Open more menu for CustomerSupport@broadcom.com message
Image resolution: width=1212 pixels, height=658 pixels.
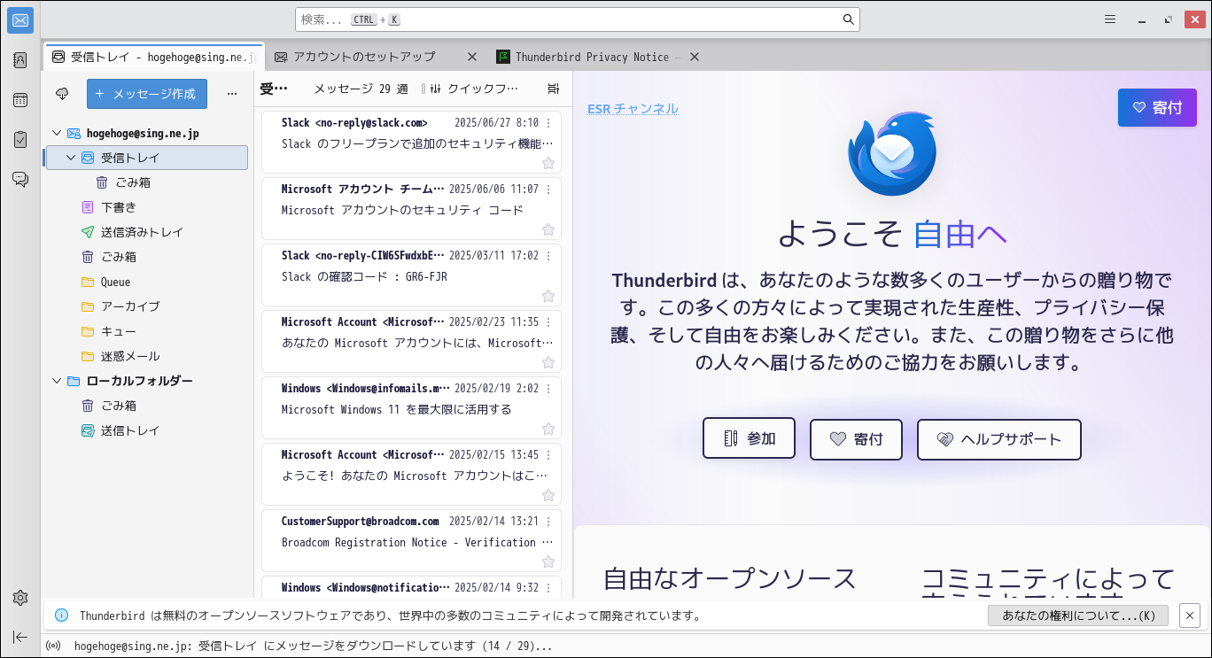pyautogui.click(x=548, y=522)
